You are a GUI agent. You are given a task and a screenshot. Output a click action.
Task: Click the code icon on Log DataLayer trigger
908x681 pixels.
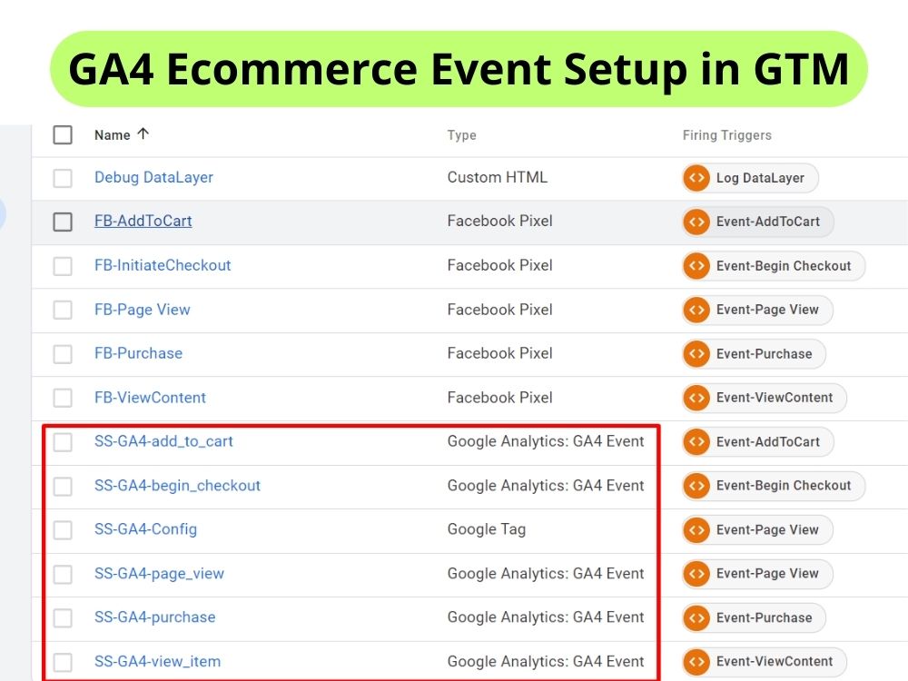click(x=696, y=178)
